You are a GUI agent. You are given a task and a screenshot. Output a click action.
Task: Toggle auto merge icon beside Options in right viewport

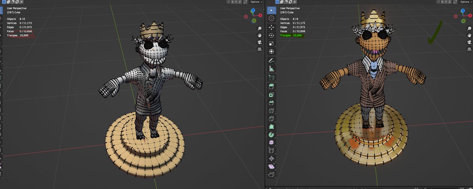(x=455, y=2)
